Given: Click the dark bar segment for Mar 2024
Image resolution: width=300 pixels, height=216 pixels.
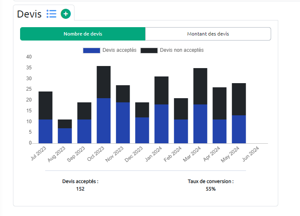Looking at the screenshot, I should [x=200, y=86].
